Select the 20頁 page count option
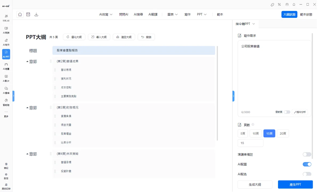The image size is (318, 192). [283, 133]
